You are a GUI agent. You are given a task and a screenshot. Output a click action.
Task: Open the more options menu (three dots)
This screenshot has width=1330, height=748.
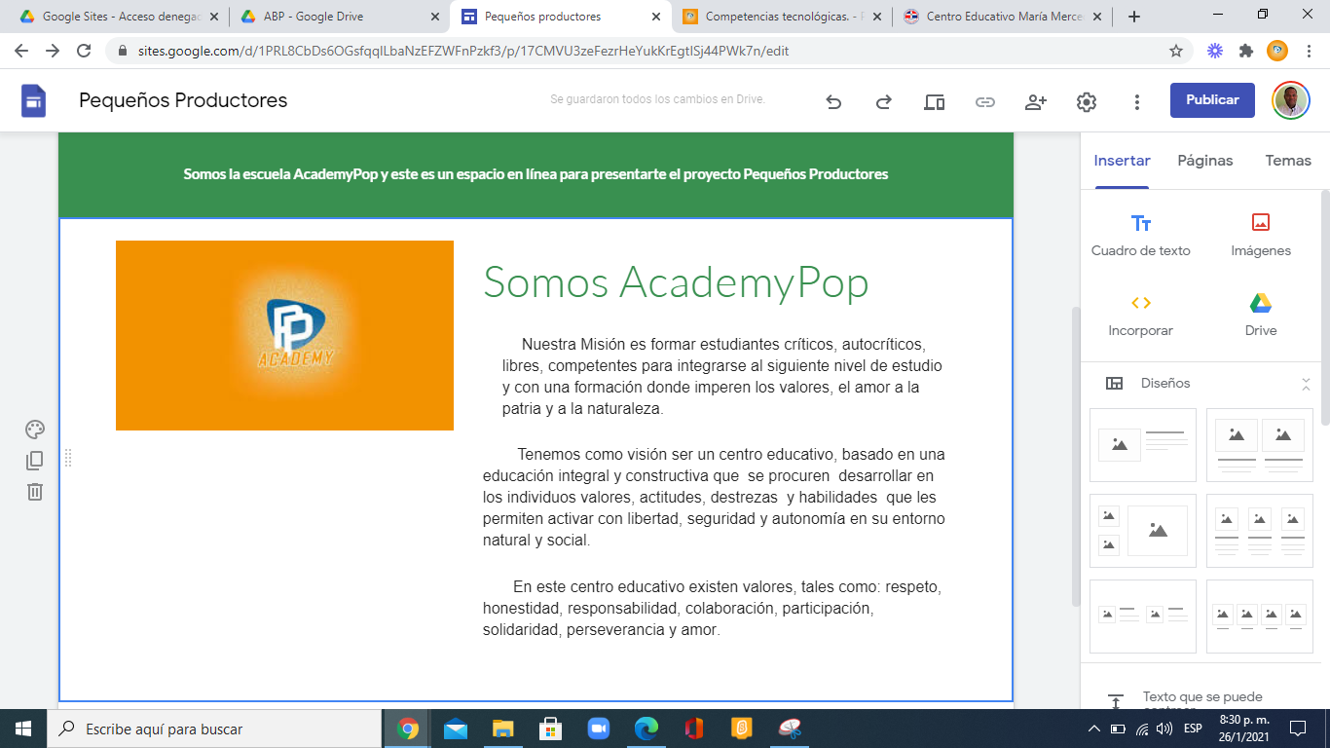[x=1137, y=101]
